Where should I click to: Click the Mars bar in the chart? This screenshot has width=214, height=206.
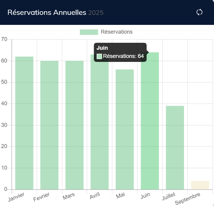[75, 125]
